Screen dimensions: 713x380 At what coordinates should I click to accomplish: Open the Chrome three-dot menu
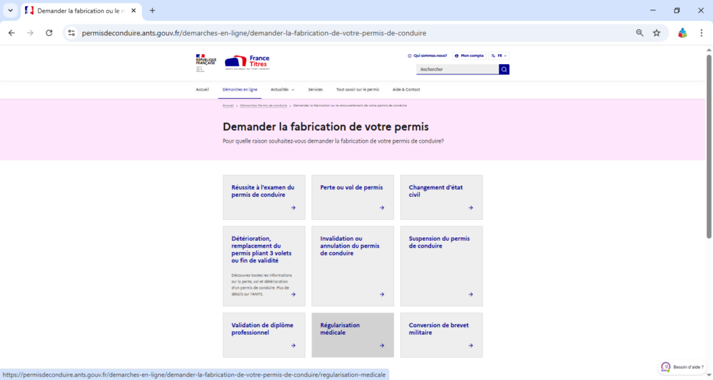pyautogui.click(x=701, y=33)
